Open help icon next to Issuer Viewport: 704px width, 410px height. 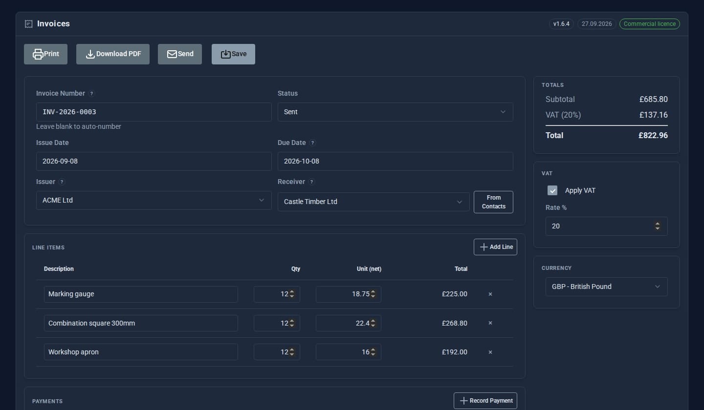click(x=62, y=182)
